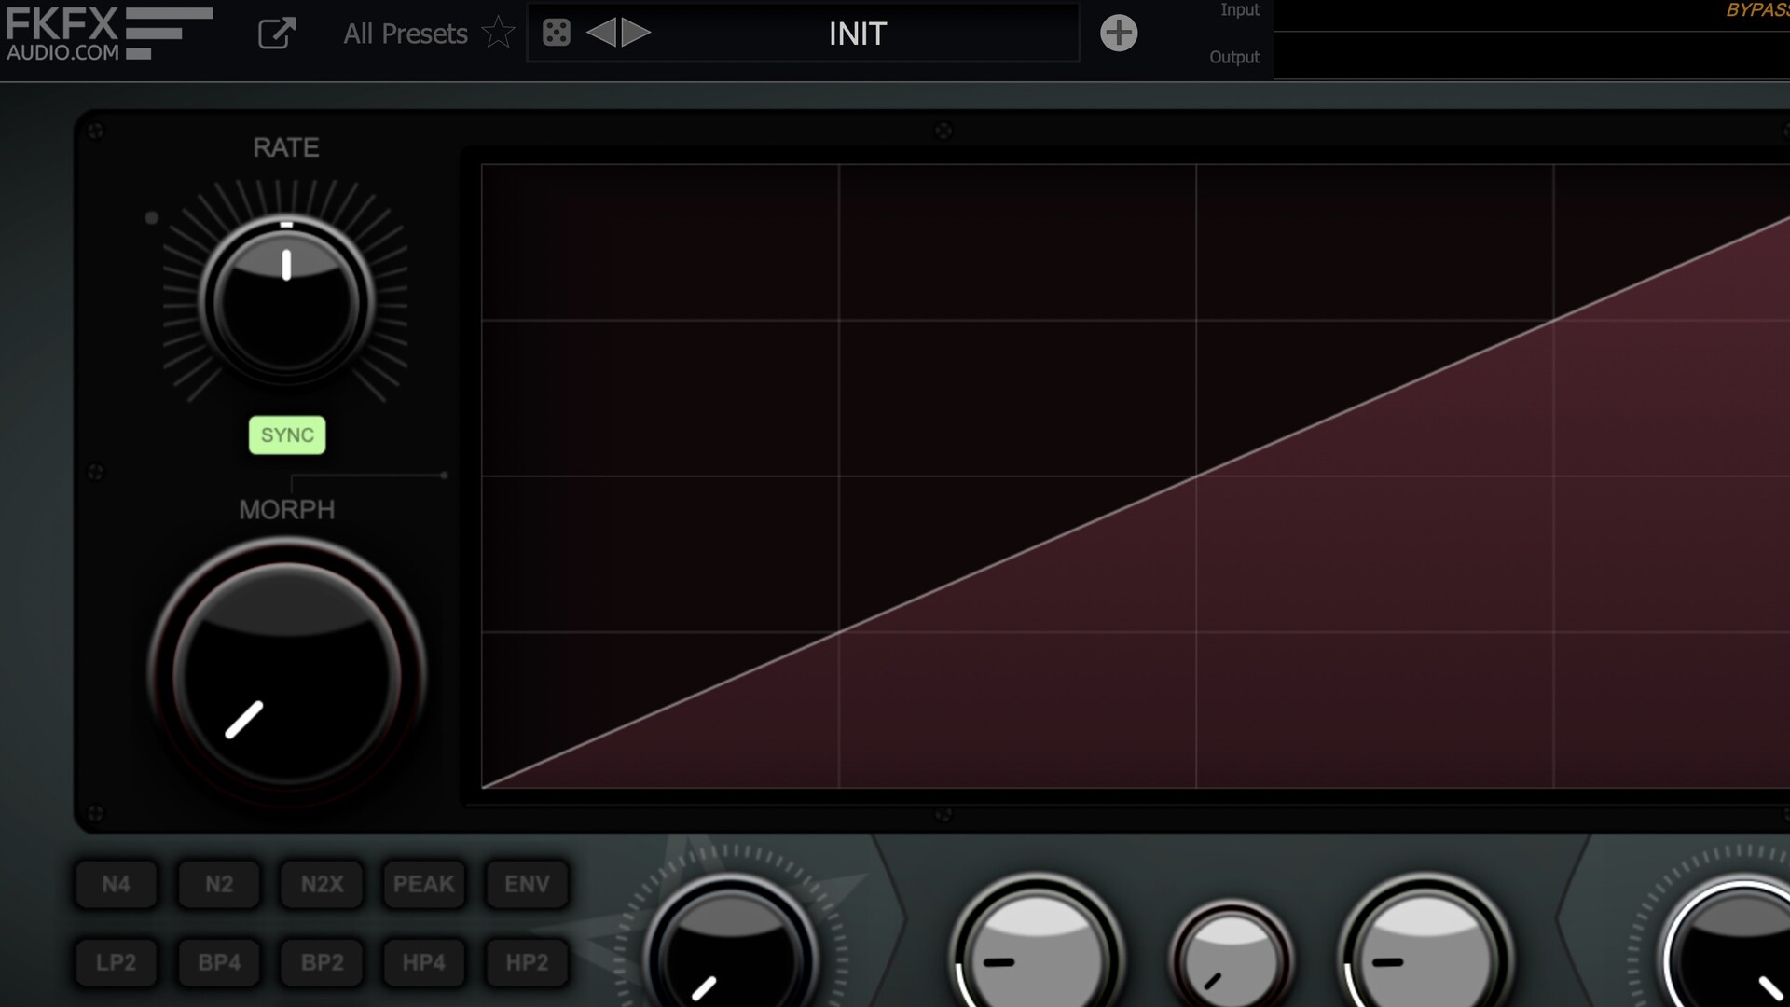1790x1007 pixels.
Task: Choose the ENV filter button
Action: pos(527,884)
